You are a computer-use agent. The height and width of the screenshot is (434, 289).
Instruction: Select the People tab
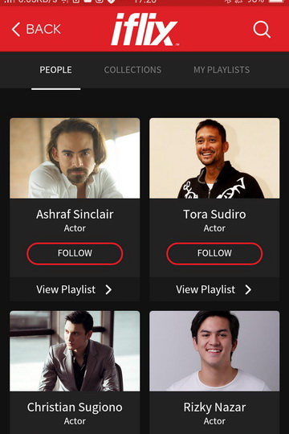tap(55, 70)
